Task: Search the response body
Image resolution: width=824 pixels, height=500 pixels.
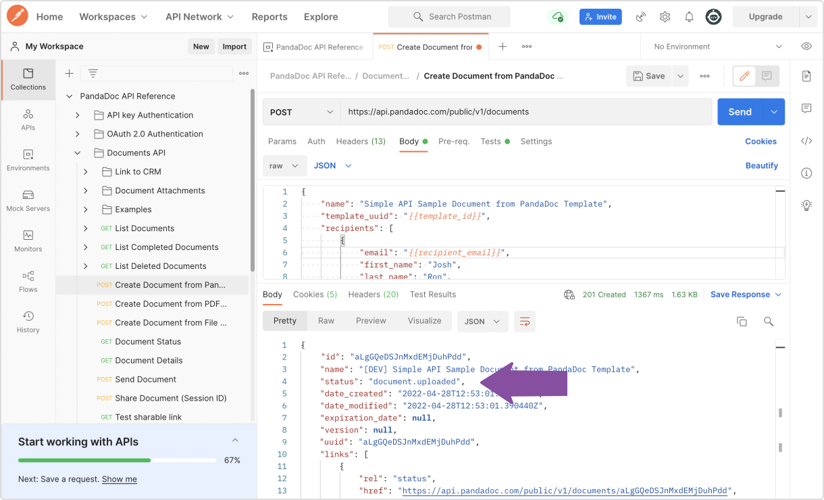Action: pyautogui.click(x=769, y=322)
